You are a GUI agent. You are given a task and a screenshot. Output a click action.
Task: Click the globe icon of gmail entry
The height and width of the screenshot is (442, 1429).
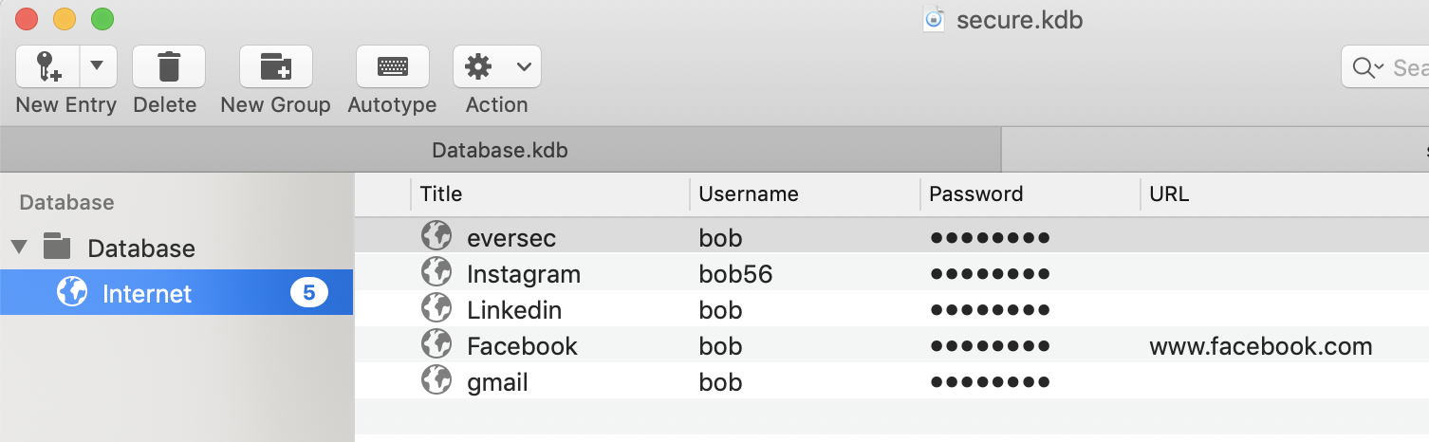[x=436, y=379]
